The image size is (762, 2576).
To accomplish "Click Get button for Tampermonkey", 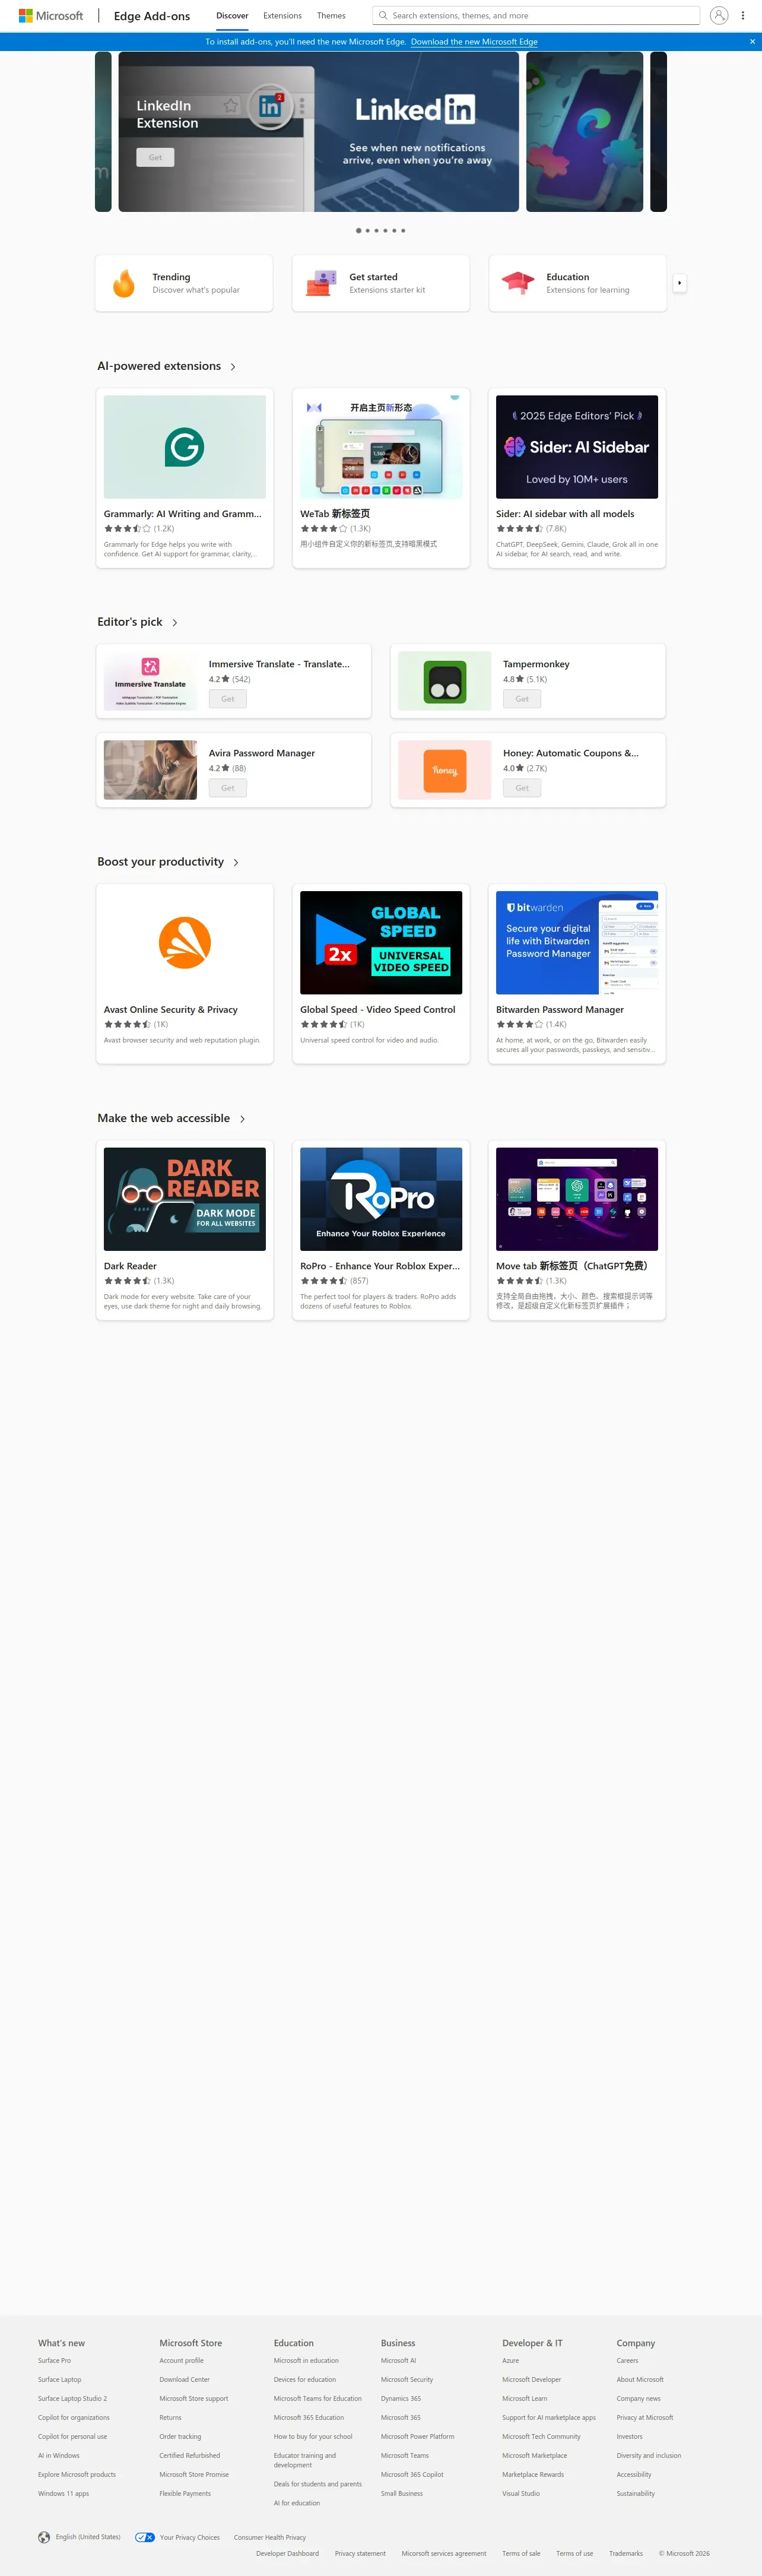I will tap(522, 699).
